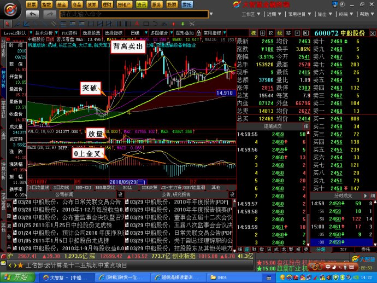Click the 标 button in chart header

pos(254,33)
